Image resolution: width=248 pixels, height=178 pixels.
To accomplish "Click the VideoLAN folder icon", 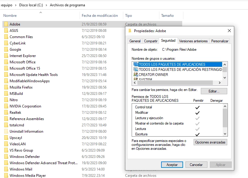I will [x=6, y=144].
